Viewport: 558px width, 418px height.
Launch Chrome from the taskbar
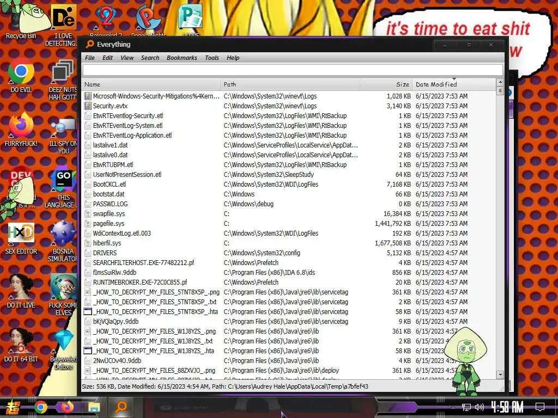tap(40, 407)
